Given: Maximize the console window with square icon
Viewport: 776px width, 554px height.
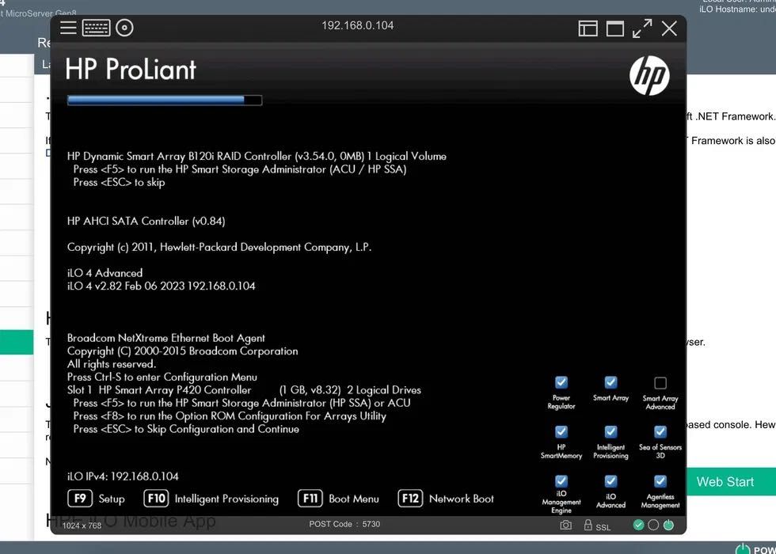Looking at the screenshot, I should (615, 28).
